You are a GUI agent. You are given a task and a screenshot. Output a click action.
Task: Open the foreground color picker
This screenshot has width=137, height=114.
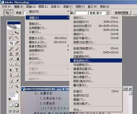[12, 94]
